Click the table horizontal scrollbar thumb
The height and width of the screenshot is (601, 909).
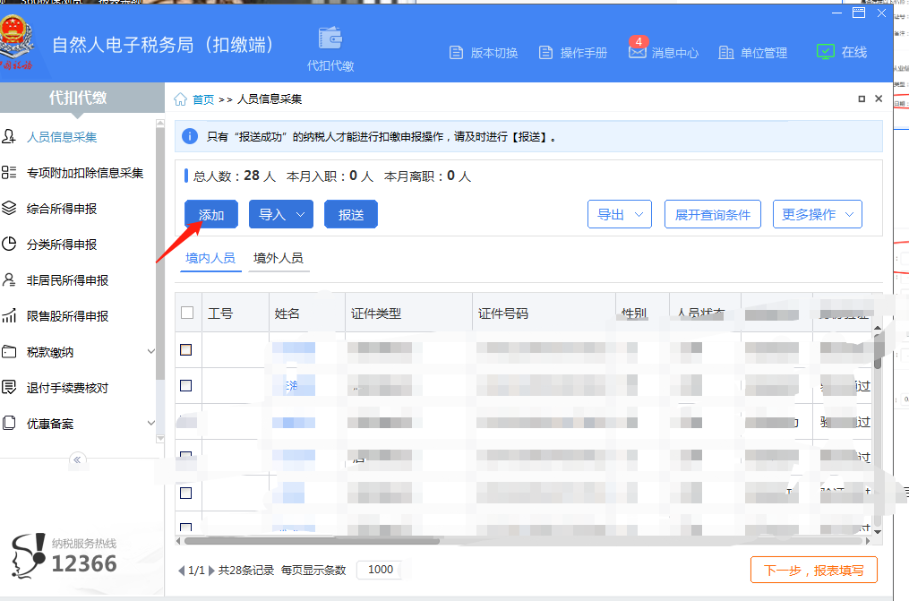(x=312, y=541)
